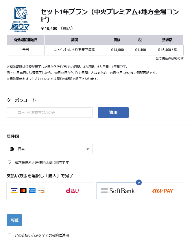
Task: Uncheck billing address same country checkbox
Action: click(10, 162)
